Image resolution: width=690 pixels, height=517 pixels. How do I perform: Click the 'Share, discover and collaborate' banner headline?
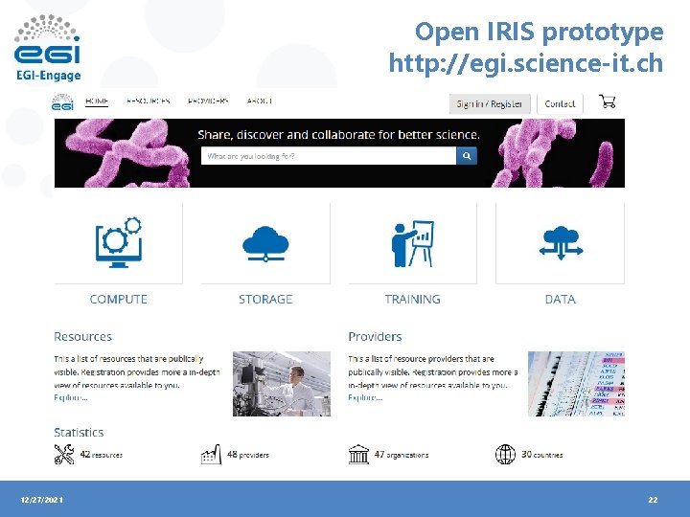click(339, 135)
